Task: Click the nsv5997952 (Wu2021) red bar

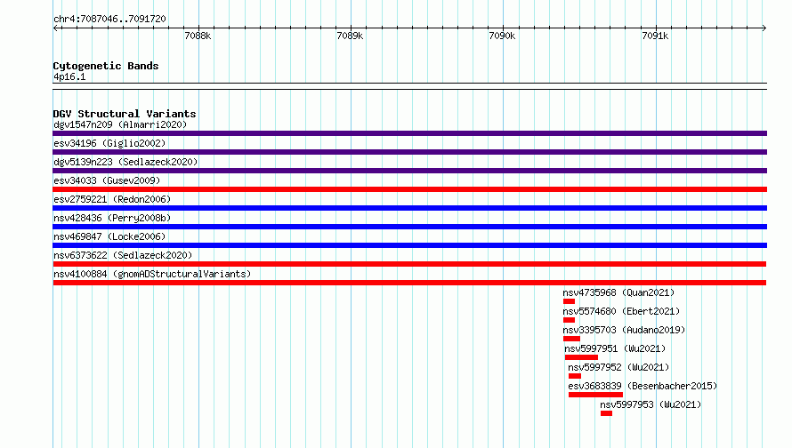Action: (x=575, y=376)
